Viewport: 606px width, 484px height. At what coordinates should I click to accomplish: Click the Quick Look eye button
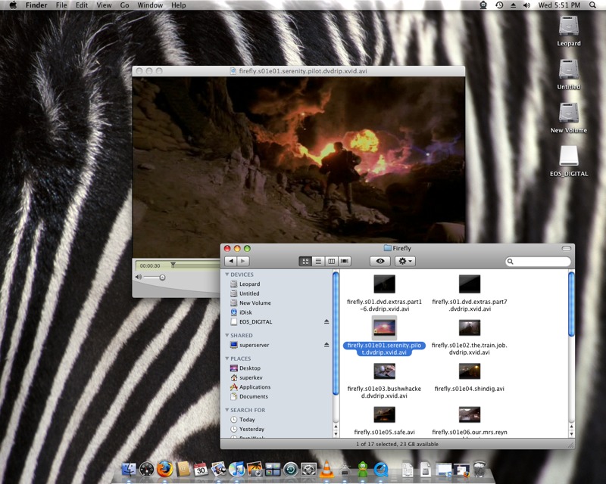380,261
